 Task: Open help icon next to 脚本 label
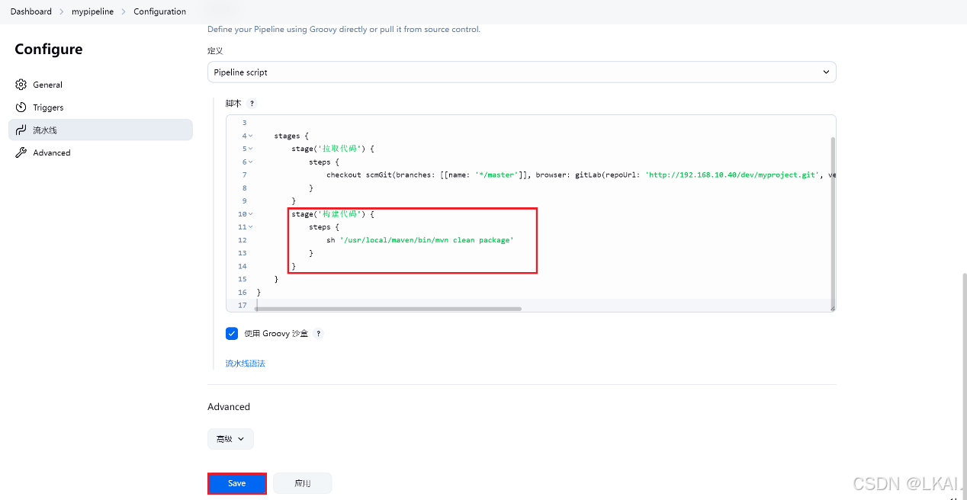252,104
